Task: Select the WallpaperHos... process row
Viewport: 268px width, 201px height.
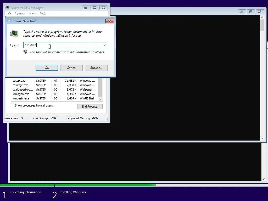Action: click(x=54, y=90)
